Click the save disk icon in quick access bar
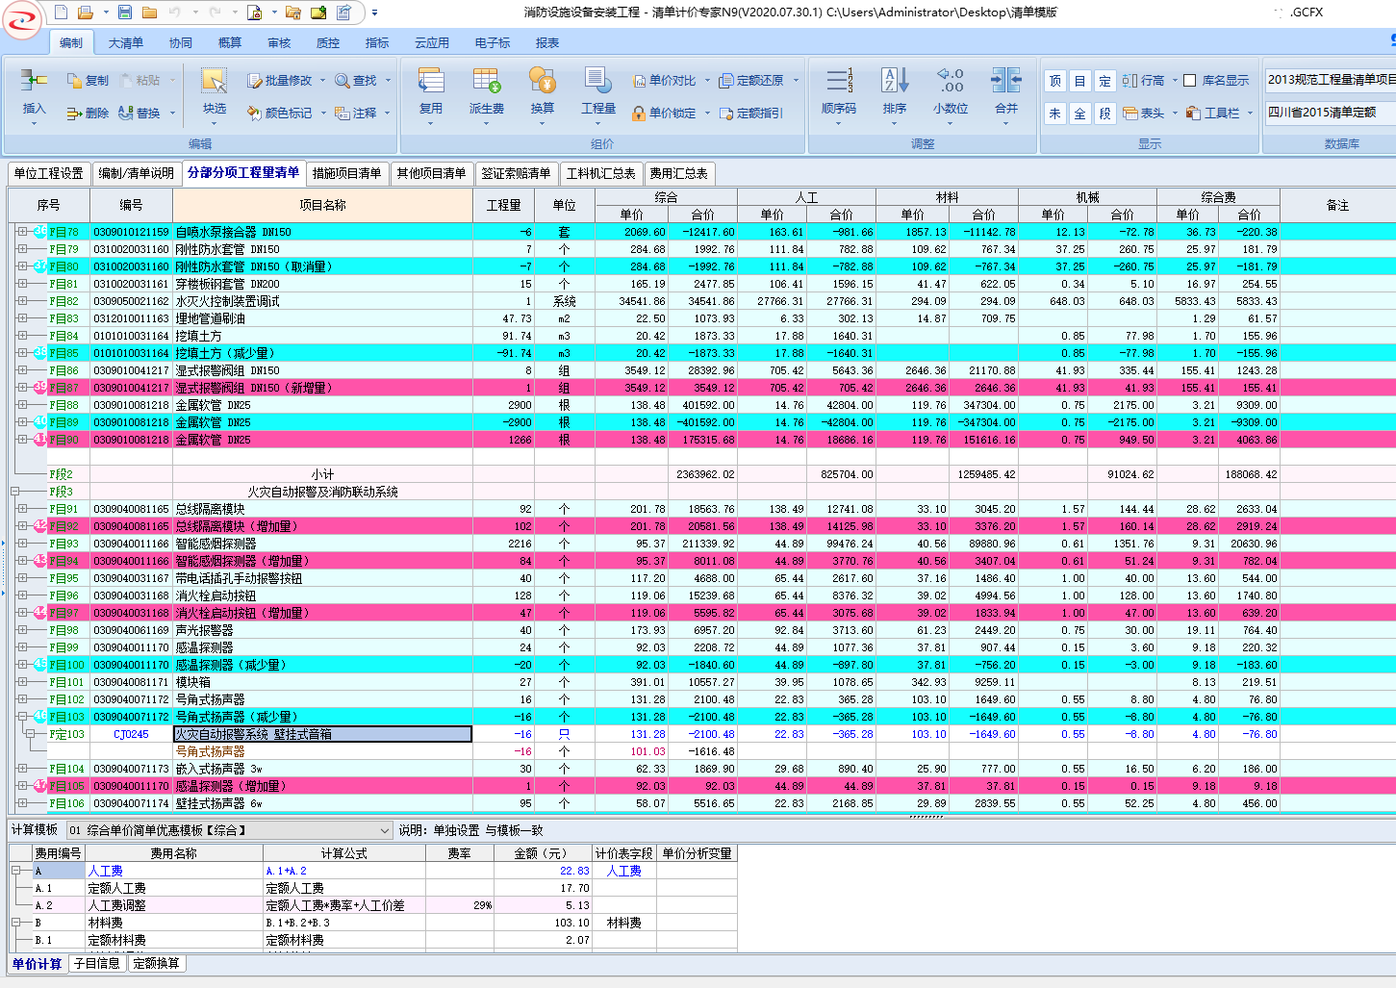This screenshot has height=988, width=1396. pyautogui.click(x=125, y=13)
